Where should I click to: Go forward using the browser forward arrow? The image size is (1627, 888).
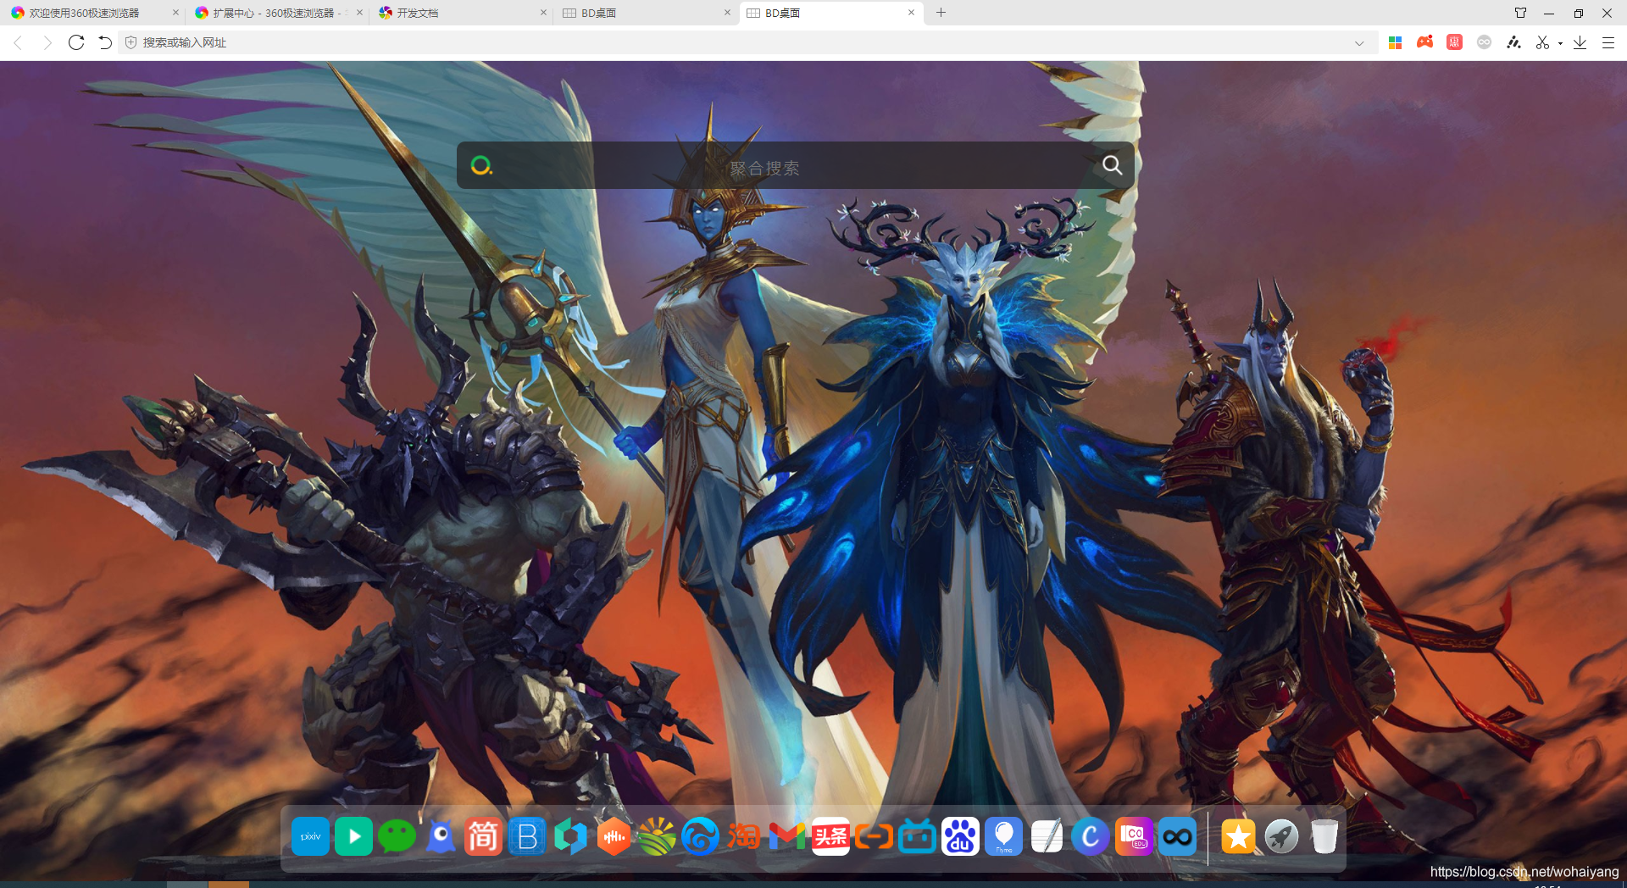47,42
